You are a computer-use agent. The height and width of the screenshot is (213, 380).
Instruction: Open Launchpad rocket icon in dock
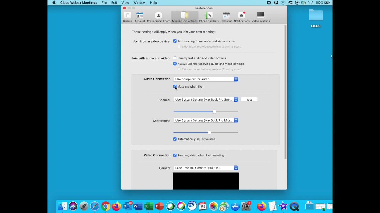[84, 206]
